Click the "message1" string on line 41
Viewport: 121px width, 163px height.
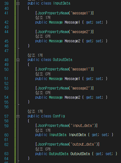(80, 13)
